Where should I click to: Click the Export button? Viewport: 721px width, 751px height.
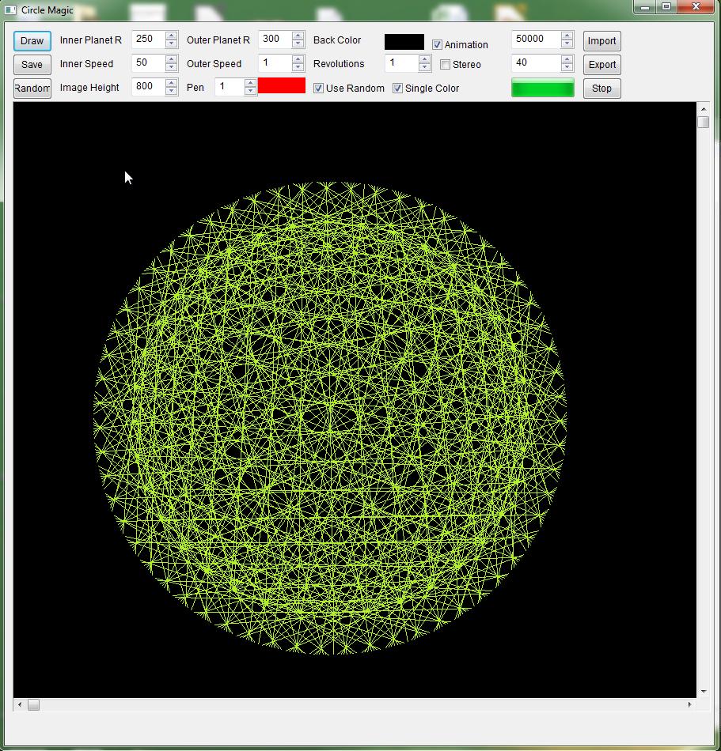click(601, 65)
